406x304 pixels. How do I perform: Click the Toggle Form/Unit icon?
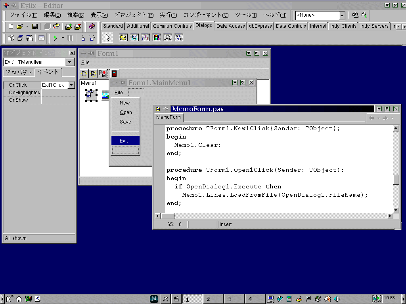coord(29,38)
